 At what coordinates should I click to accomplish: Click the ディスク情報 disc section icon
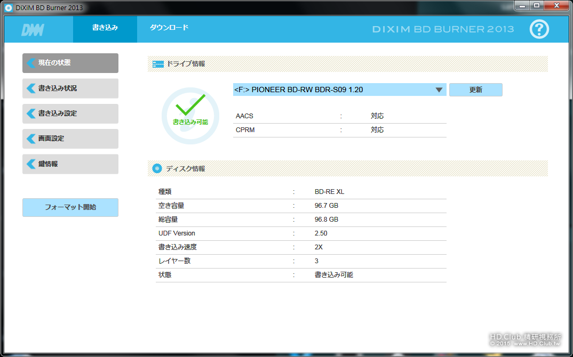click(x=157, y=168)
